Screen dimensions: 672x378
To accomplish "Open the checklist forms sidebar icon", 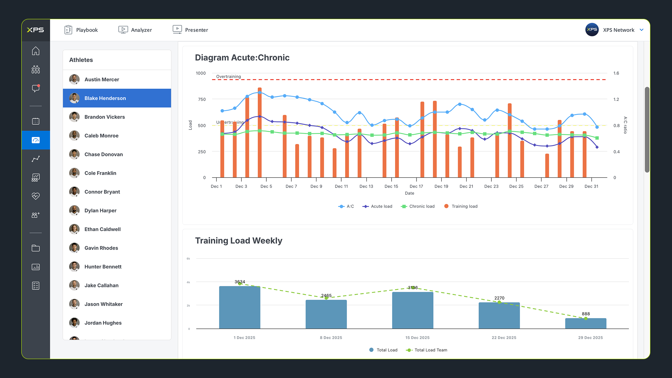I will click(x=36, y=286).
